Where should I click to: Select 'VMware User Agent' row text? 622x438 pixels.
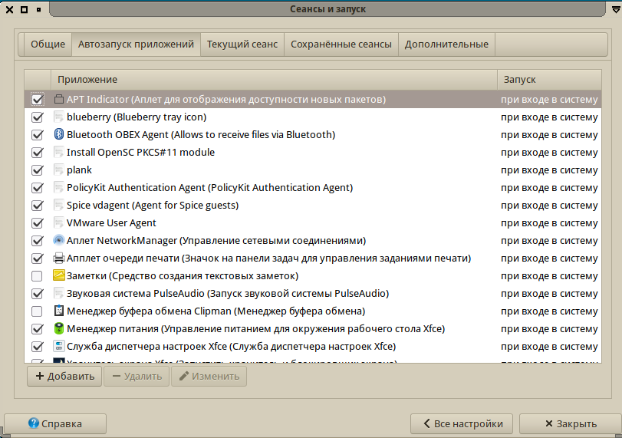(111, 223)
